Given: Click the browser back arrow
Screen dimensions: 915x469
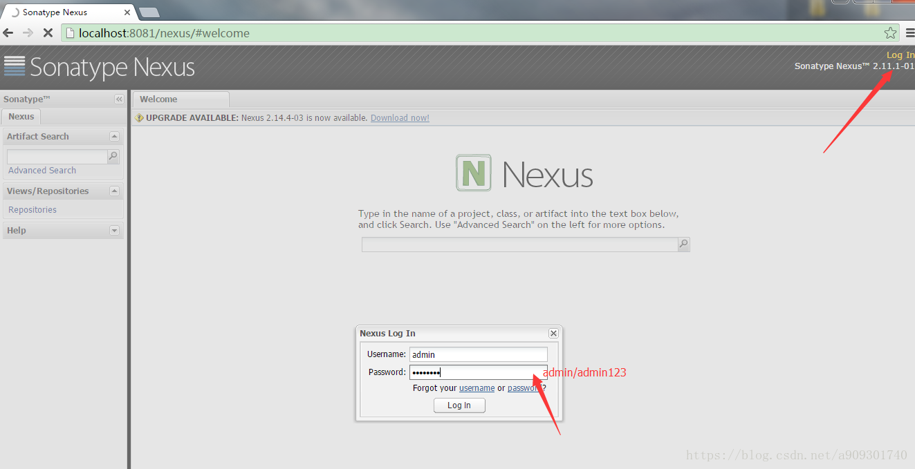Looking at the screenshot, I should 8,32.
